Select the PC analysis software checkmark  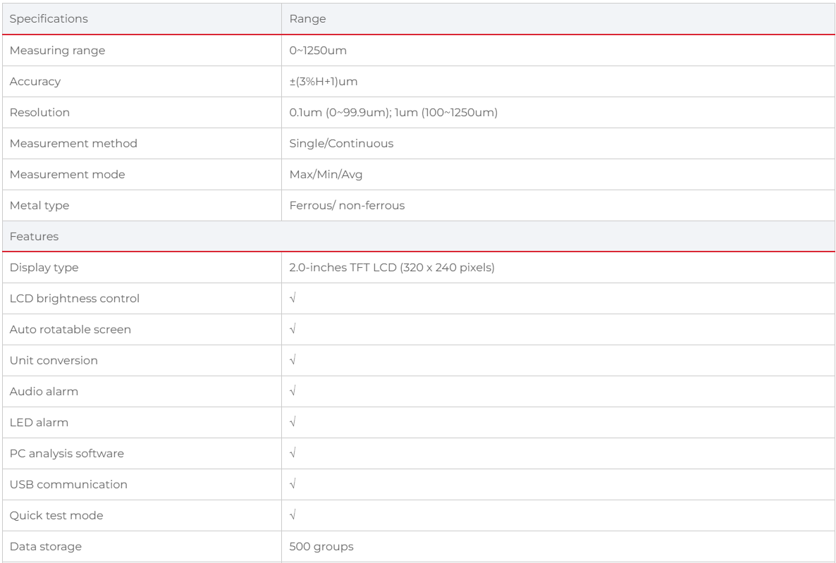pyautogui.click(x=293, y=454)
